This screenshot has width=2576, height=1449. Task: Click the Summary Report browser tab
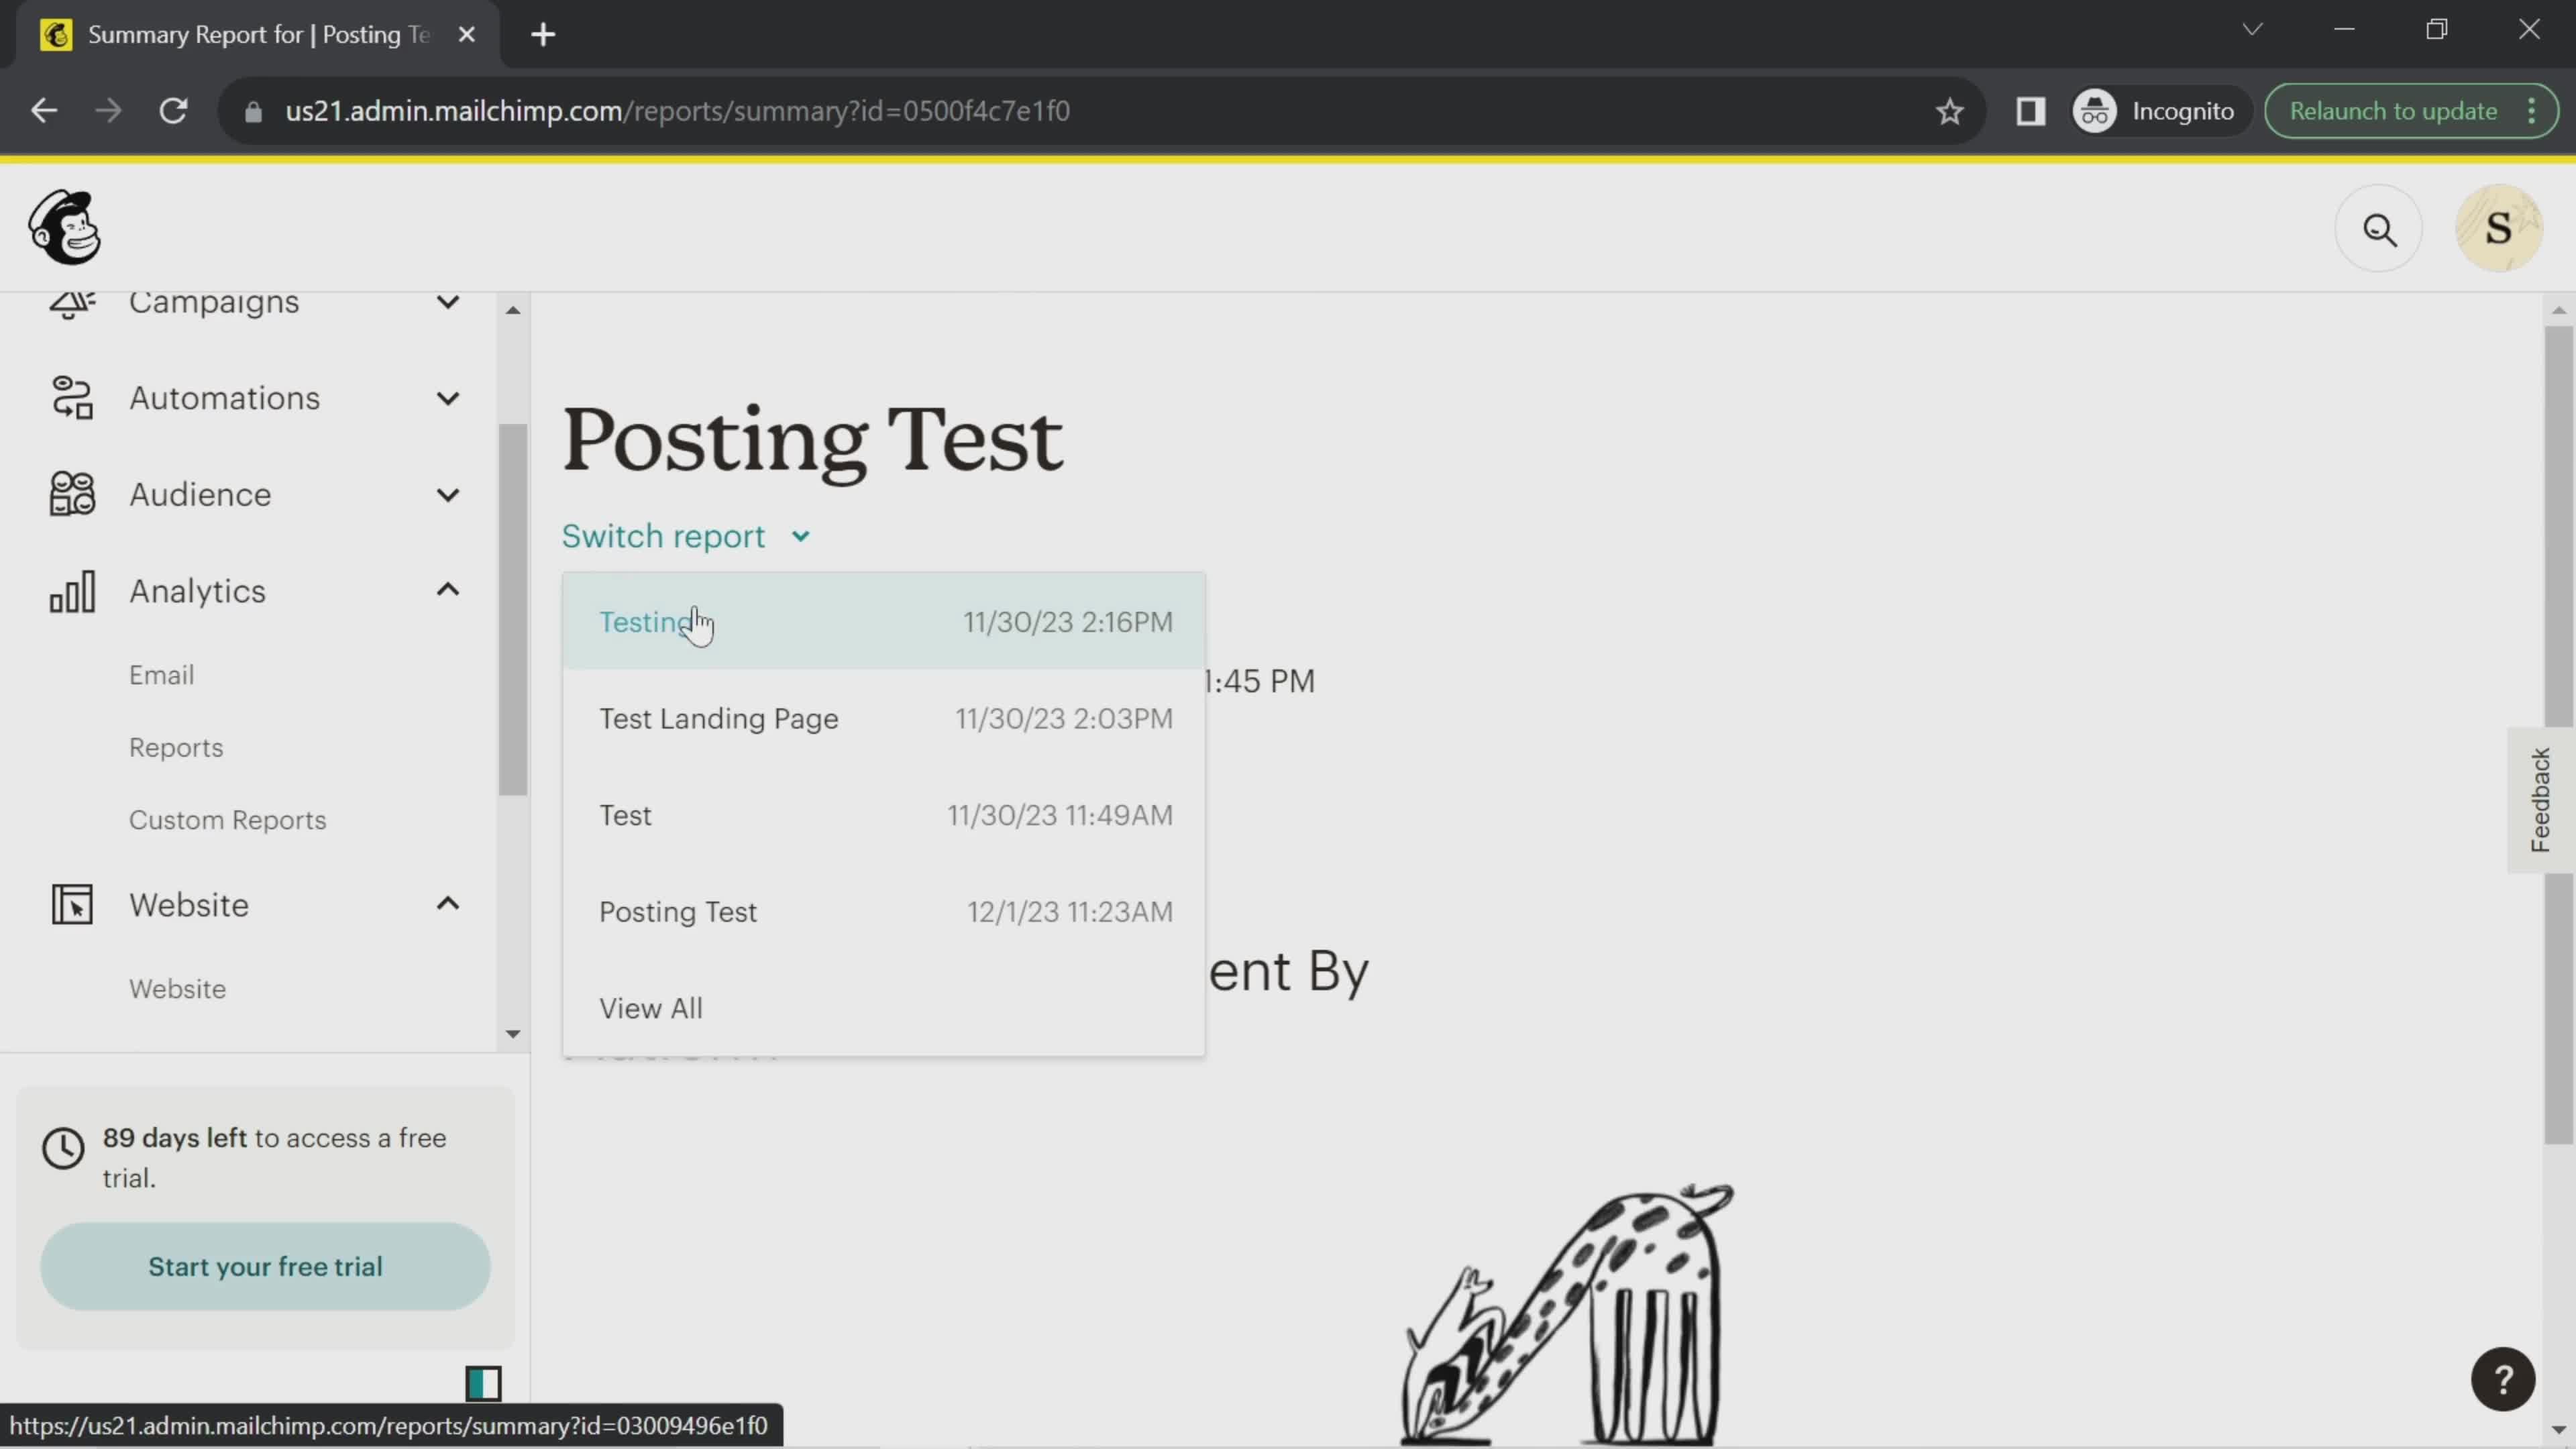[258, 35]
